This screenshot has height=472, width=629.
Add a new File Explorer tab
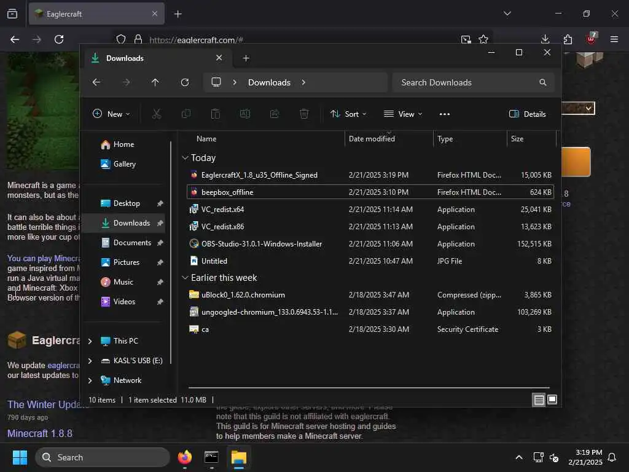click(246, 58)
